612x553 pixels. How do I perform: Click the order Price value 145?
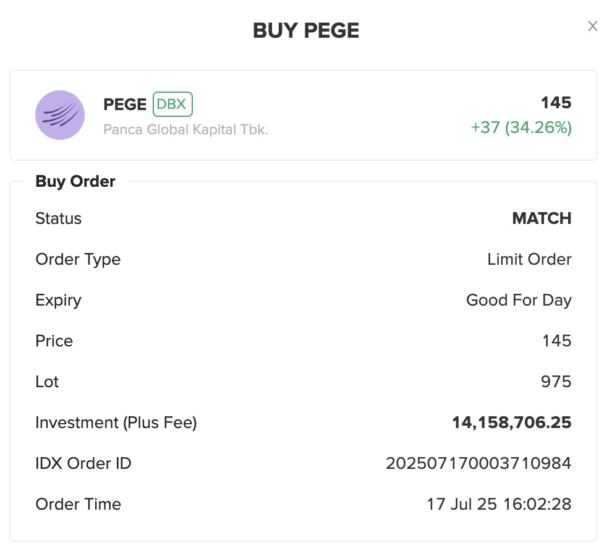point(557,341)
